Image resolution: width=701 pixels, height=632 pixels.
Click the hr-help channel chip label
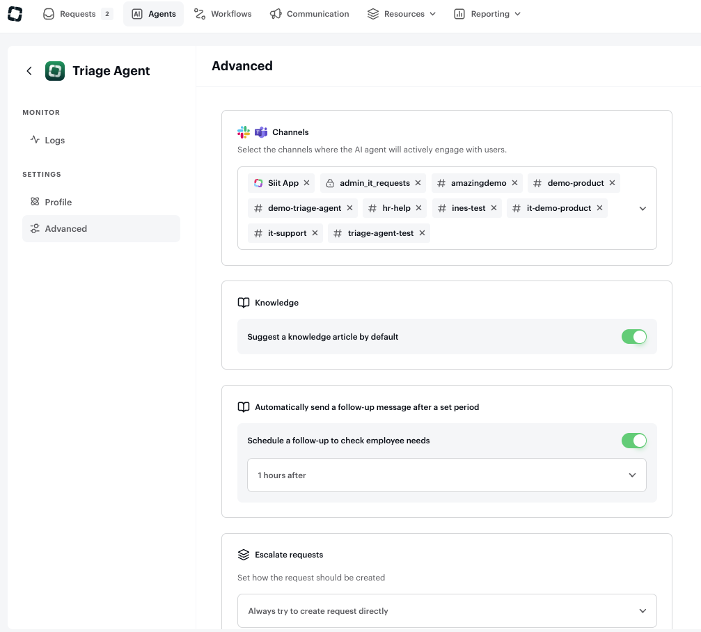coord(397,208)
